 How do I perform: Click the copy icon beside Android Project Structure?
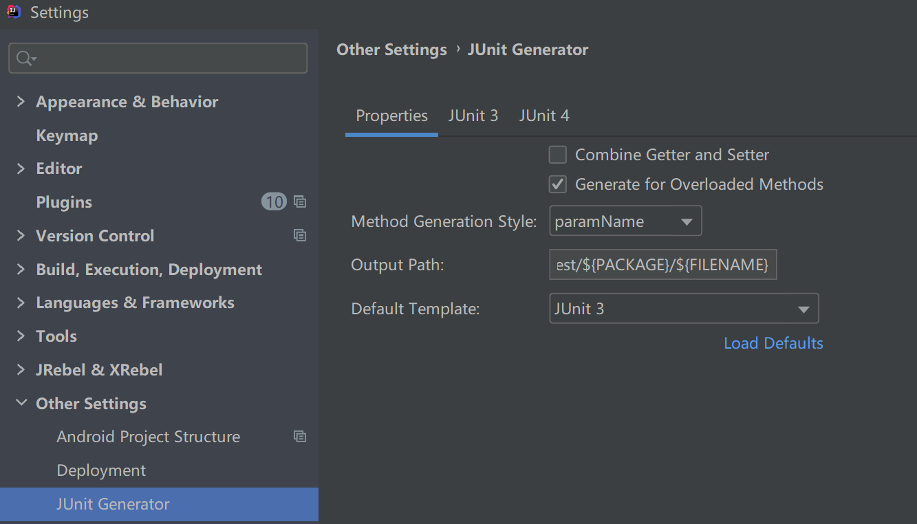pos(300,436)
